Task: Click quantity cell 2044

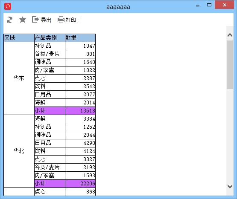Action: (80, 135)
